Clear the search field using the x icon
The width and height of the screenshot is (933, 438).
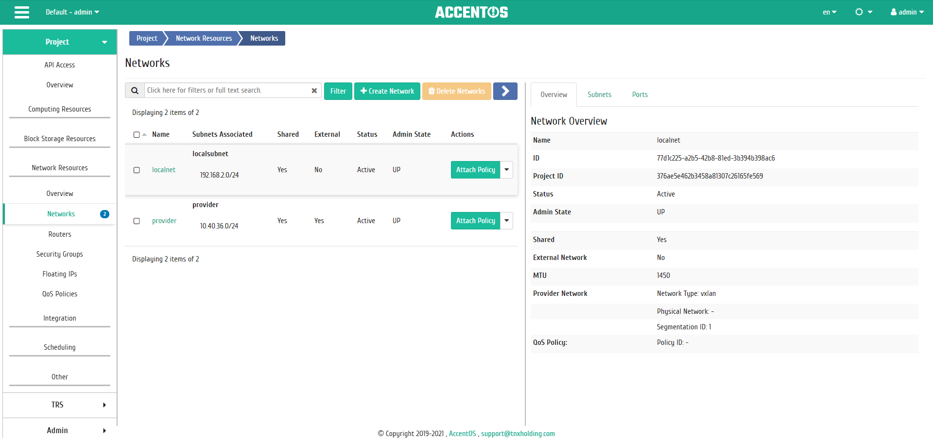[314, 90]
